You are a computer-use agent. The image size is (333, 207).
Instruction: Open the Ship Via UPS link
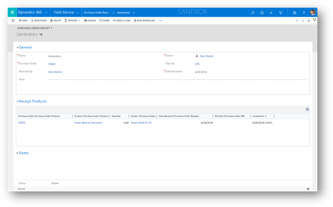pyautogui.click(x=197, y=64)
